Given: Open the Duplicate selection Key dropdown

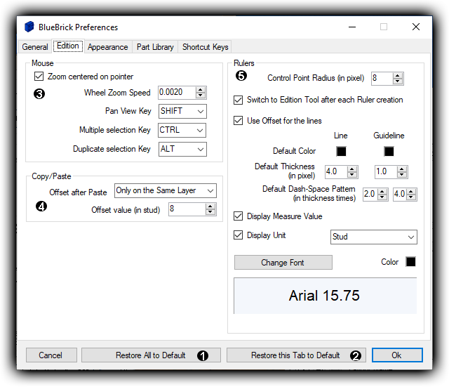Looking at the screenshot, I should [182, 149].
